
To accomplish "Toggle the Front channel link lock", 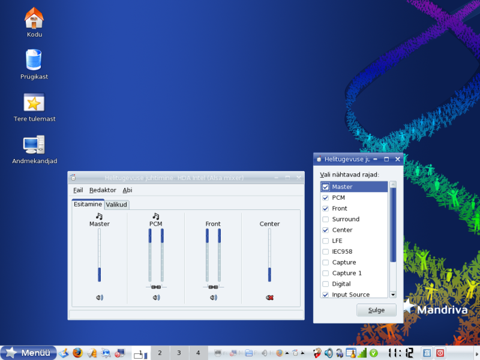I will click(213, 287).
